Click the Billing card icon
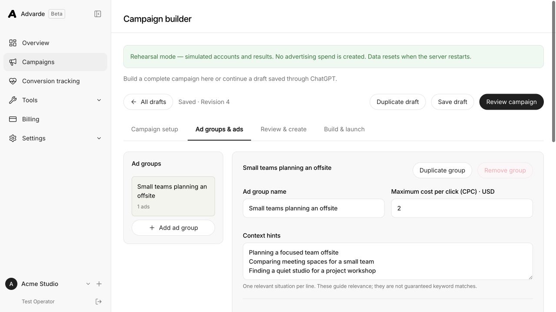The height and width of the screenshot is (312, 556). pyautogui.click(x=13, y=119)
